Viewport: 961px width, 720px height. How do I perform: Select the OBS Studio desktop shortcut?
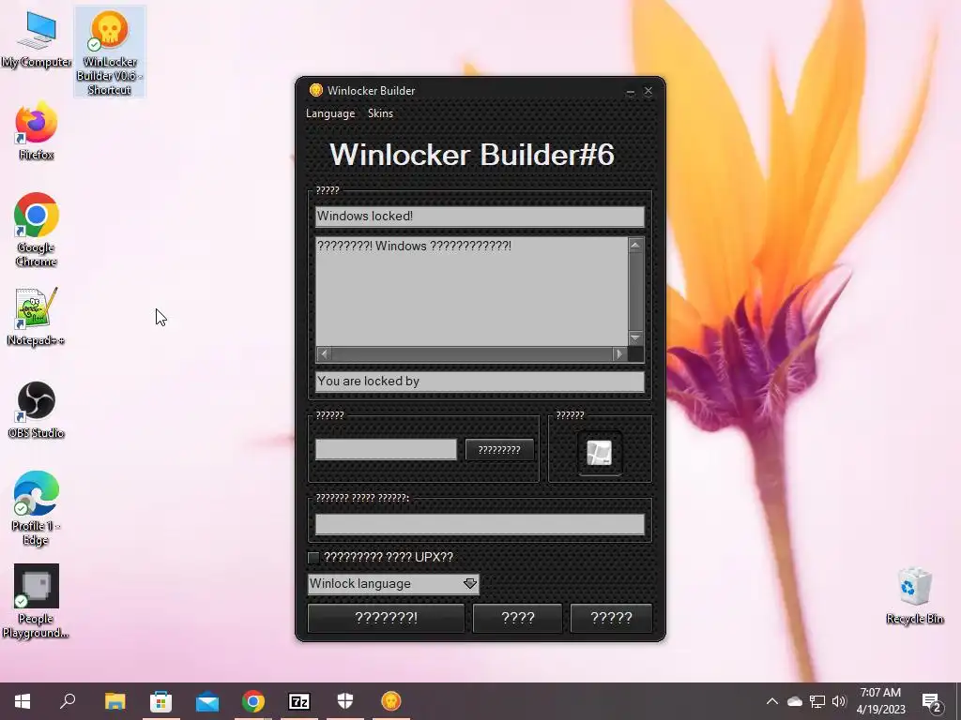point(37,411)
